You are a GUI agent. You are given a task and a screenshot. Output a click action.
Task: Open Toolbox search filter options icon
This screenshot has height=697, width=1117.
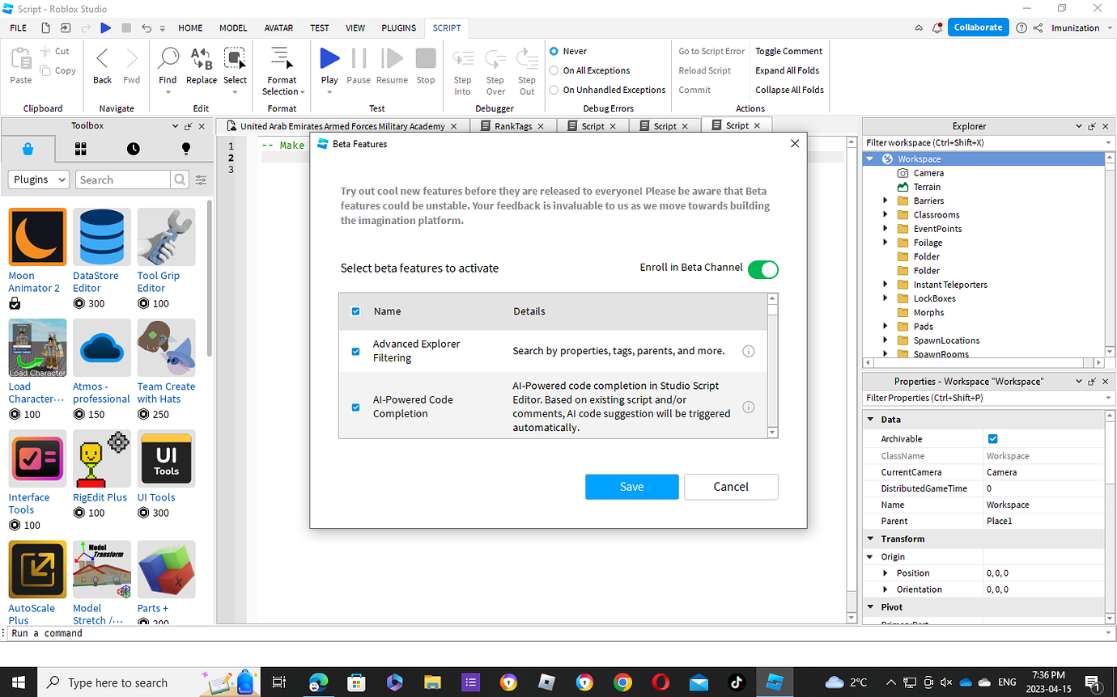(201, 180)
